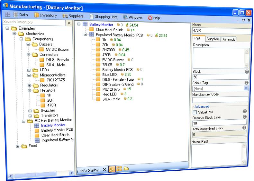Image resolution: width=254 pixels, height=181 pixels.
Task: Collapse the Populated Battery Monitor PCB node
Action: coord(86,35)
